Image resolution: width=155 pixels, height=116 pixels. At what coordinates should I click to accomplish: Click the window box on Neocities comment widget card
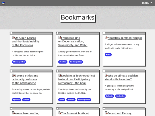coord(104,33)
